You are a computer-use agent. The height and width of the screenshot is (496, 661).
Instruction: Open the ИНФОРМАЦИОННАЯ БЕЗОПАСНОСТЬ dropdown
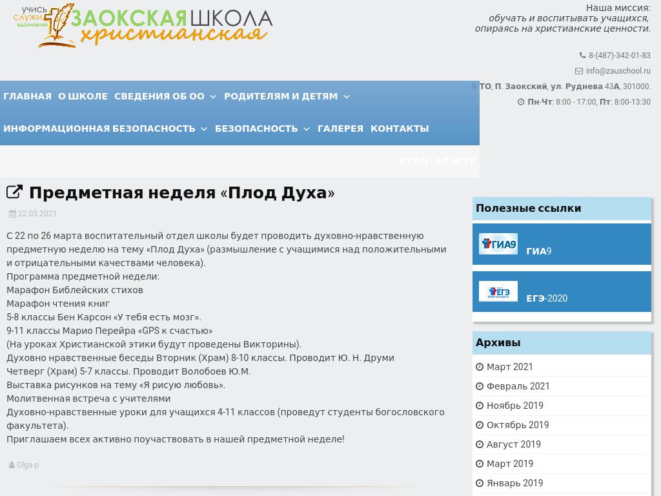point(100,129)
